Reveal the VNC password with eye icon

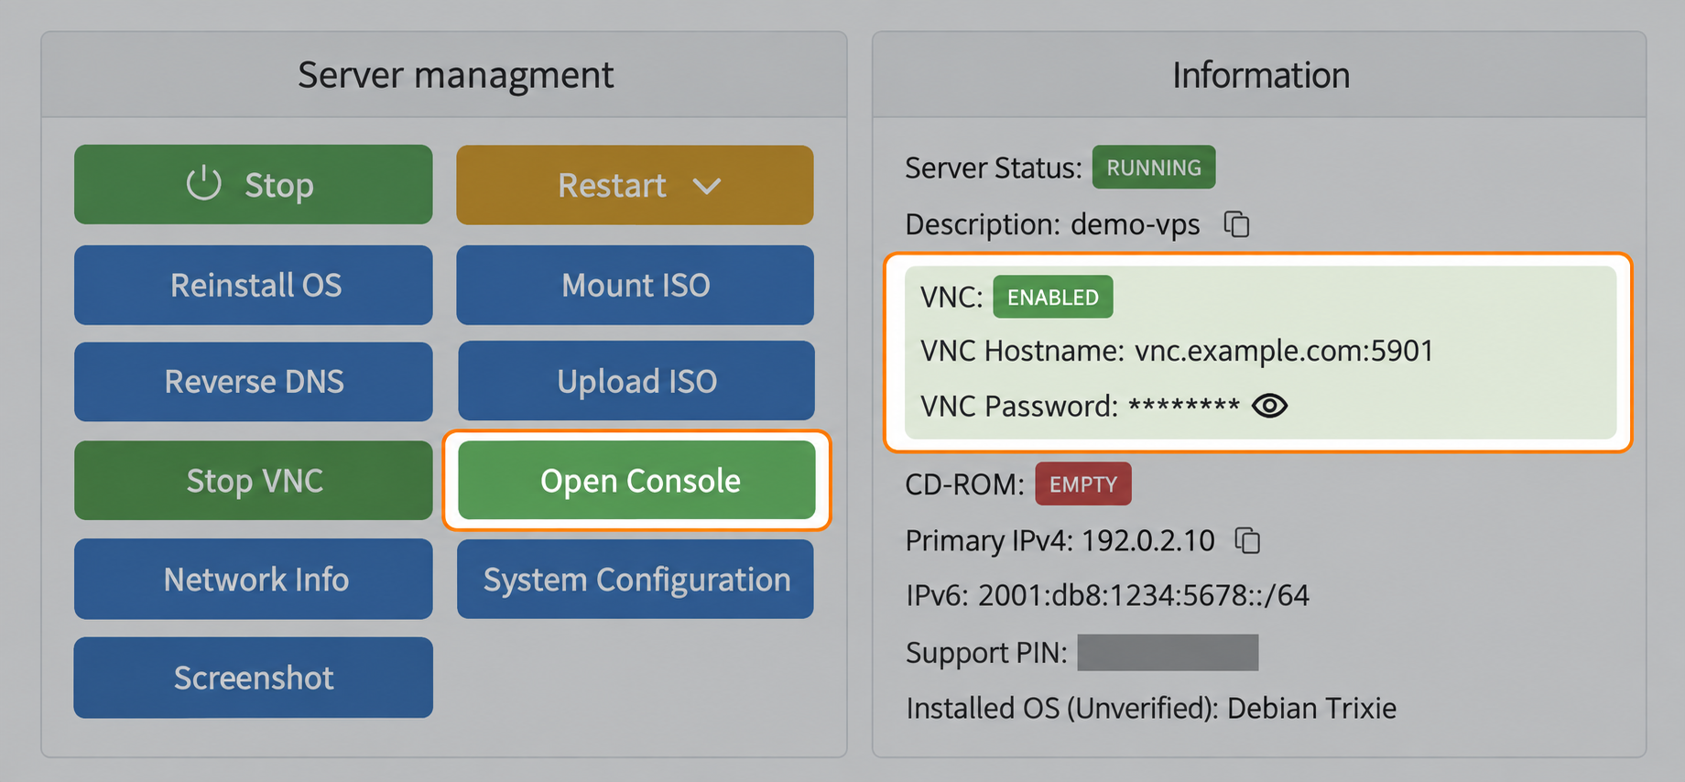(1270, 406)
